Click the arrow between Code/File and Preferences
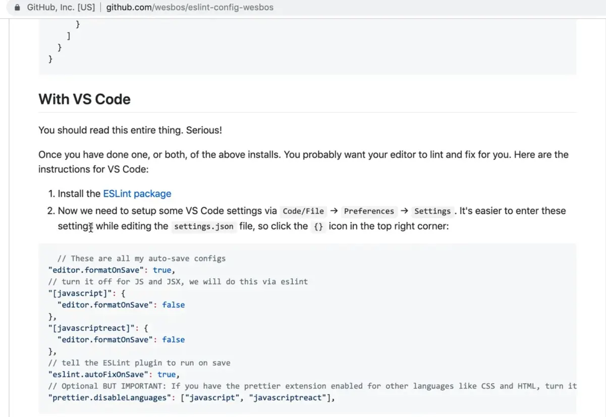Viewport: 606px width, 417px height. [333, 211]
